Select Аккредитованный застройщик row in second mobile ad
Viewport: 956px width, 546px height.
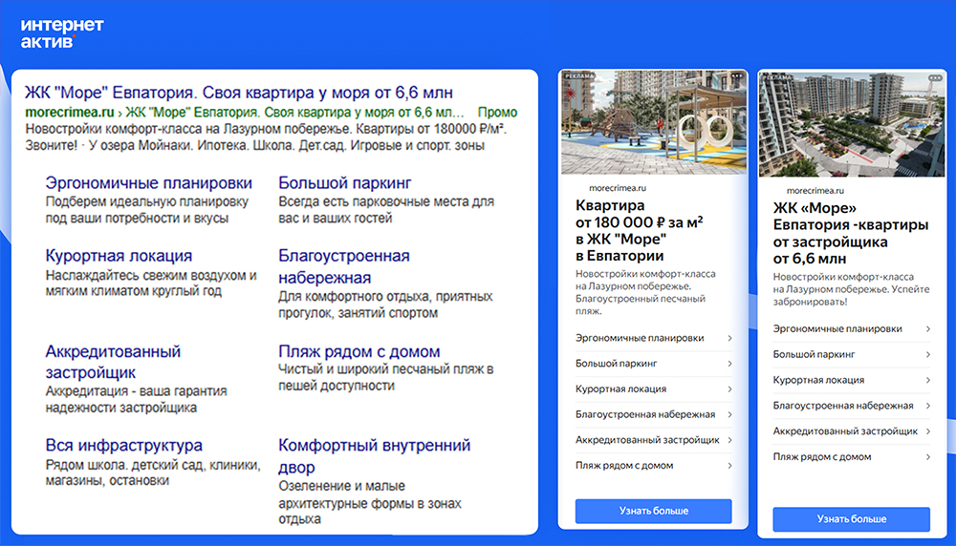tap(852, 431)
